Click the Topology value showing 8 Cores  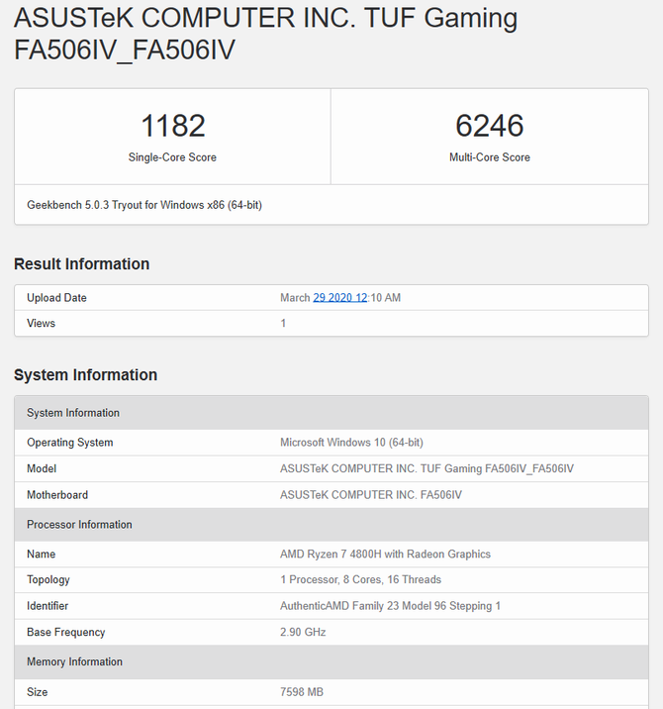click(360, 580)
